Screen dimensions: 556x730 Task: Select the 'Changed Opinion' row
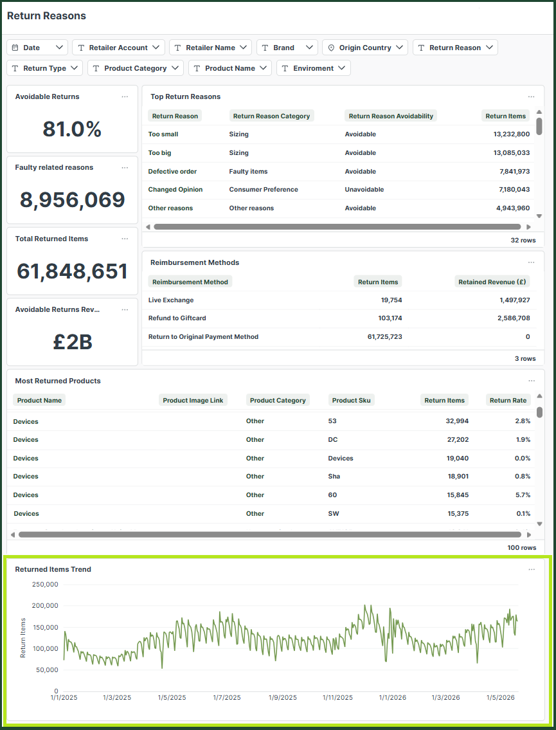pyautogui.click(x=339, y=190)
